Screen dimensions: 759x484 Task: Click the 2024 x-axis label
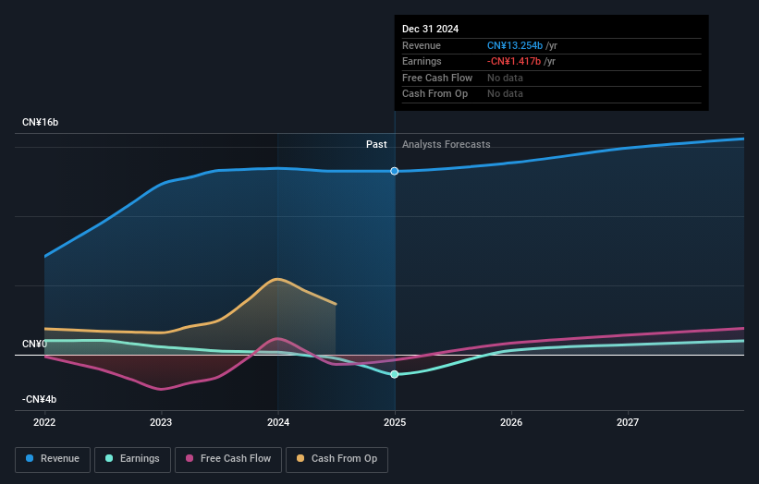278,423
